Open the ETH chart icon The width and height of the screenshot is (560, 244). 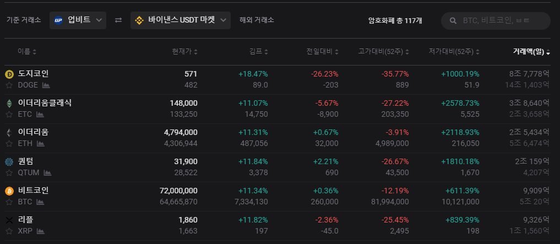(41, 144)
